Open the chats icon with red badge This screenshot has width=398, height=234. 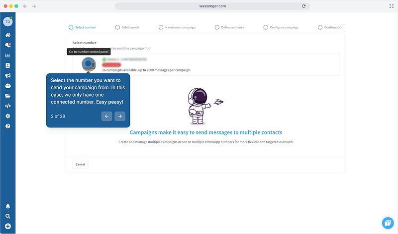(x=7, y=46)
